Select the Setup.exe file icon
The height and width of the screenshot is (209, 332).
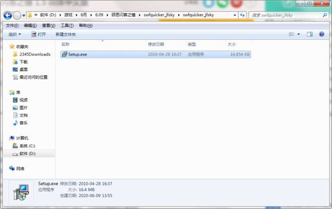(x=64, y=55)
